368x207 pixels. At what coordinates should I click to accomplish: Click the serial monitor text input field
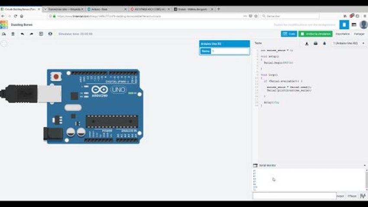click(295, 196)
